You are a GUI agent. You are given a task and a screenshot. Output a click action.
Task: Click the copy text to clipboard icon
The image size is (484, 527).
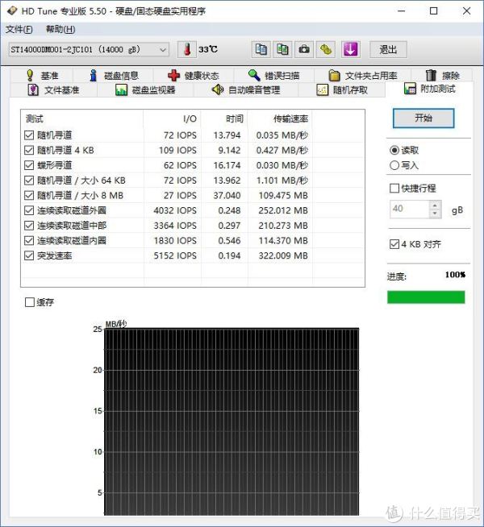(261, 49)
